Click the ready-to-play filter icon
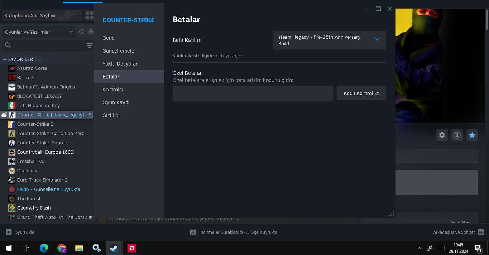 pyautogui.click(x=91, y=32)
